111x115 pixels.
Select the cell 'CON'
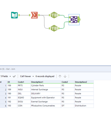pos(24,106)
